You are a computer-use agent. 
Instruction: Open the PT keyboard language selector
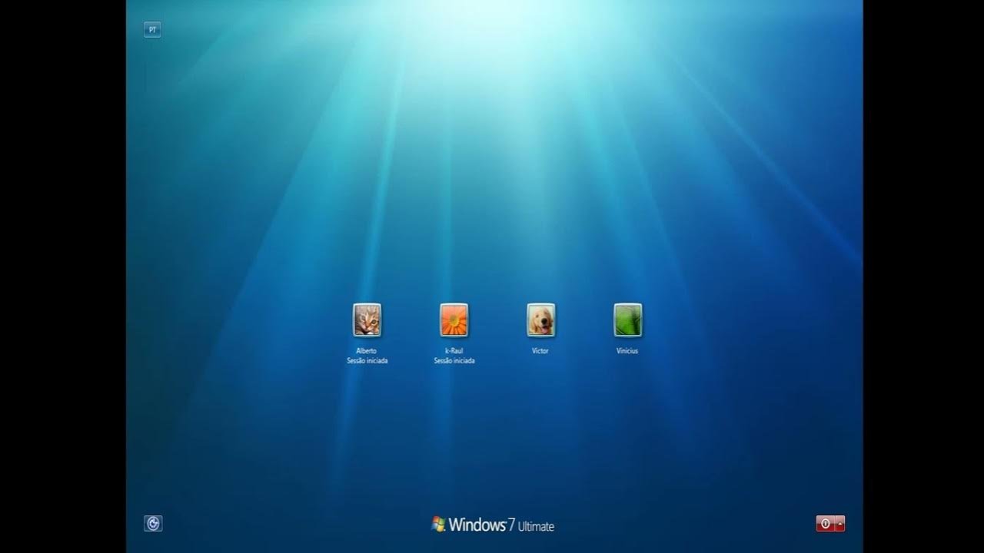(x=152, y=30)
